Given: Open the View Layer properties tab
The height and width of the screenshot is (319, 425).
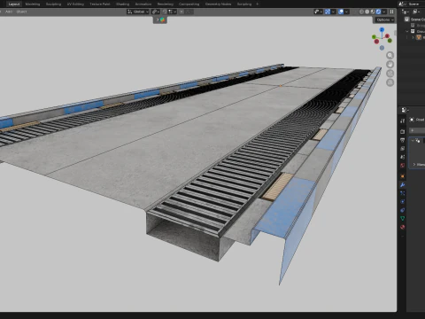Looking at the screenshot, I should pyautogui.click(x=403, y=149).
